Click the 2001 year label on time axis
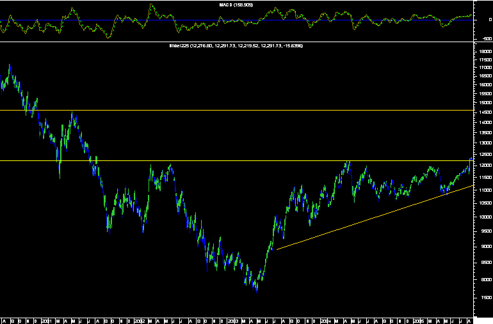 coord(47,321)
